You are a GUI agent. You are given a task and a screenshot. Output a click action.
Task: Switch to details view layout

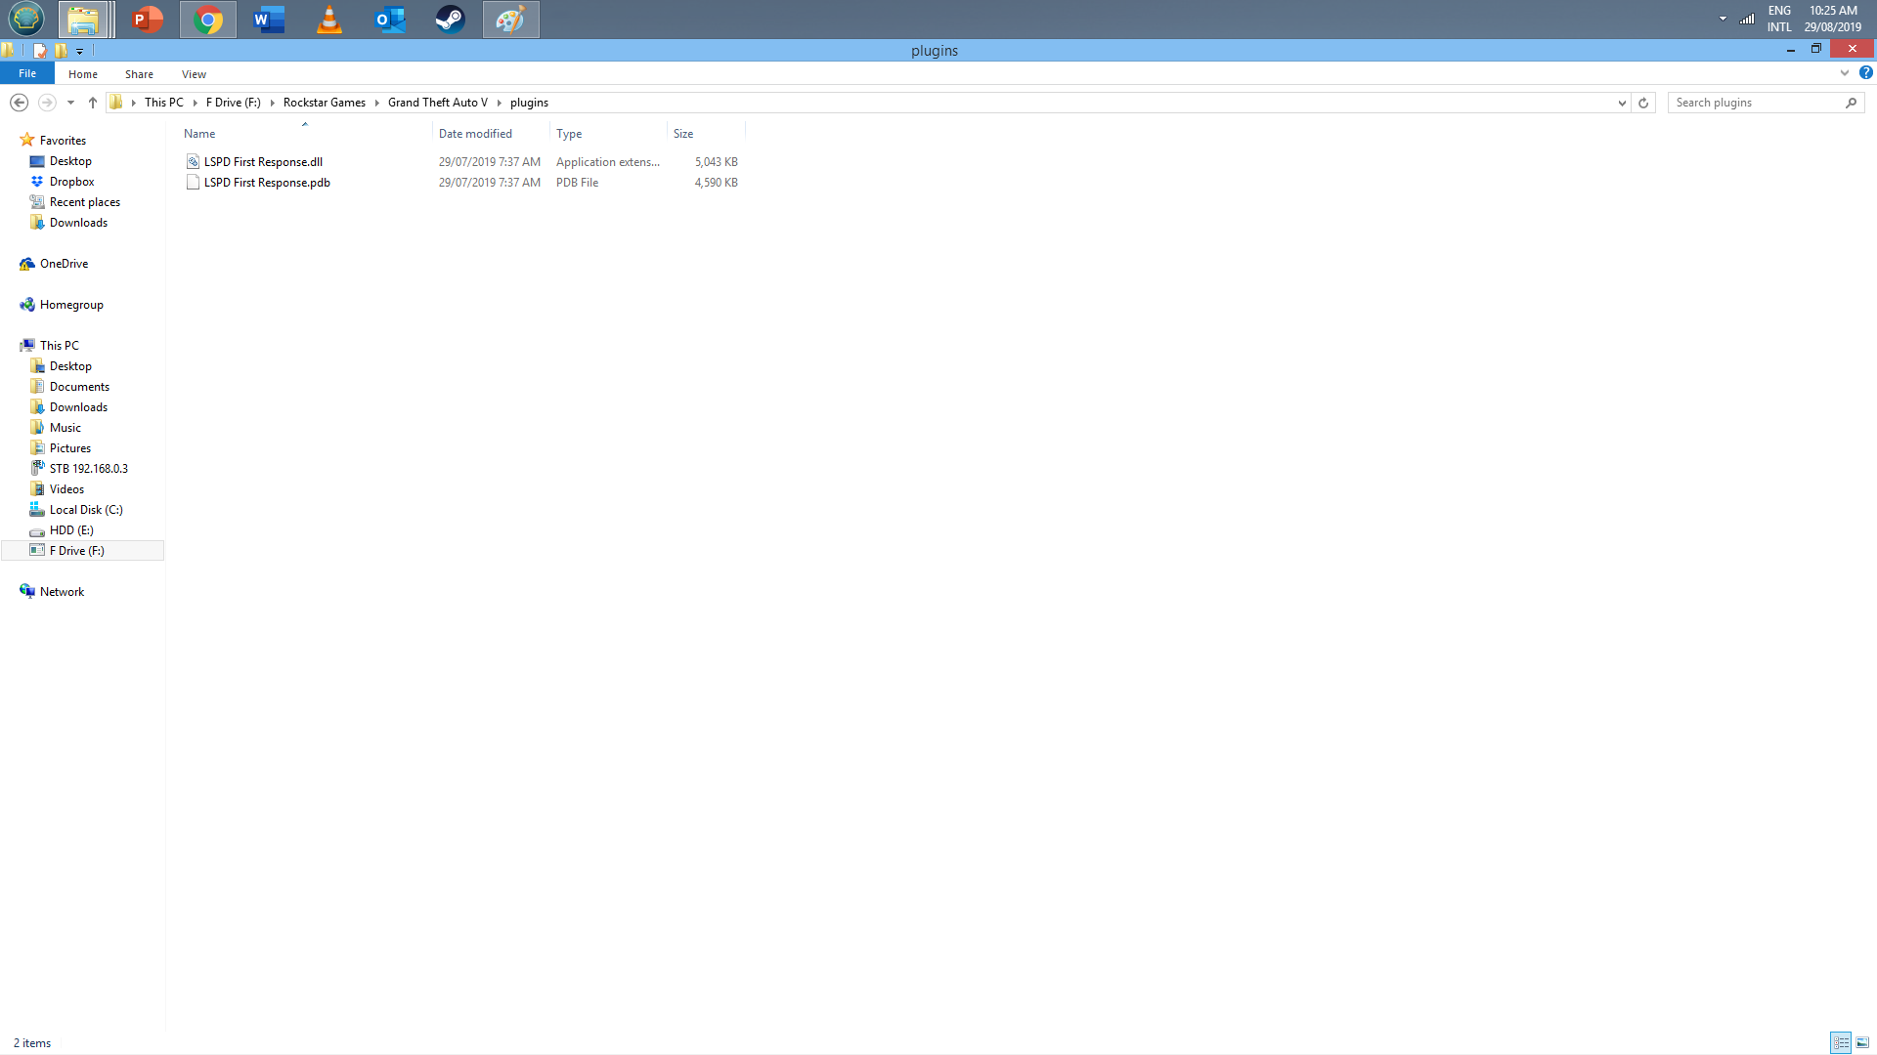pos(1841,1043)
